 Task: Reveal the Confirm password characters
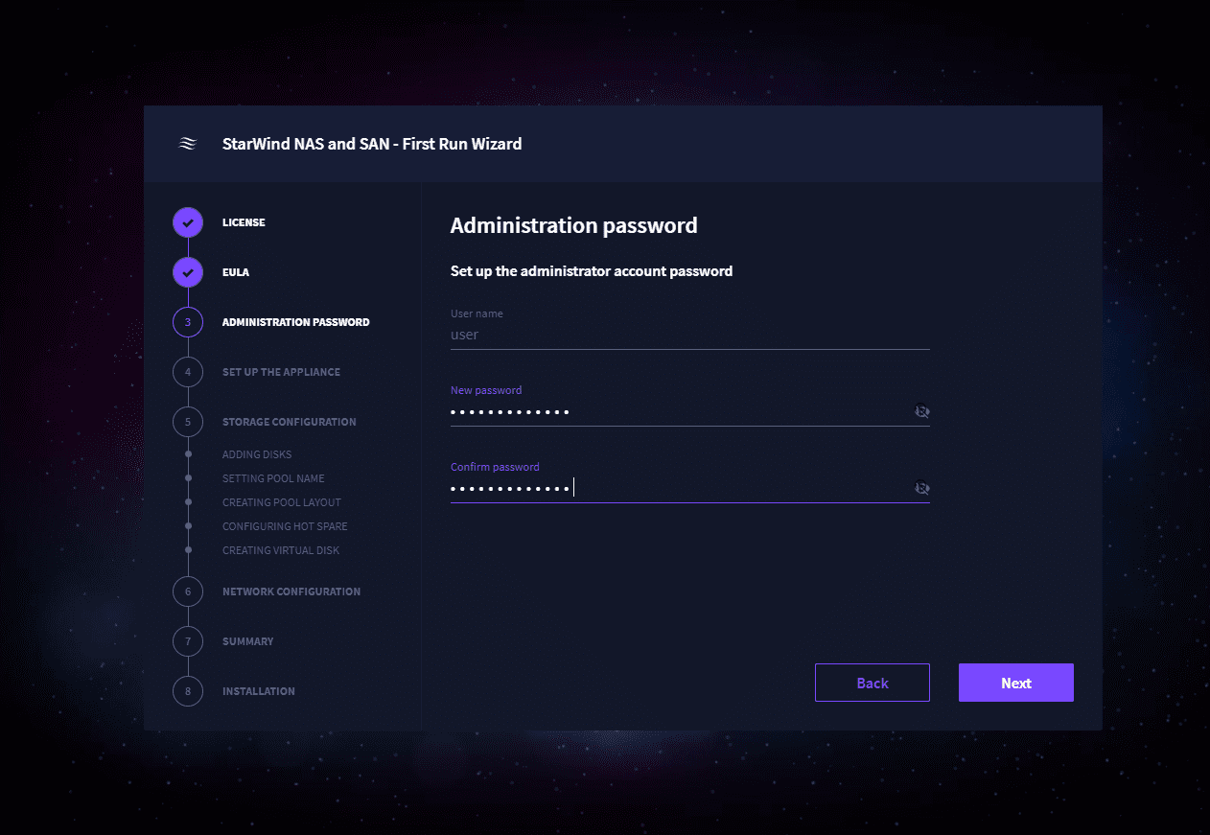tap(921, 488)
